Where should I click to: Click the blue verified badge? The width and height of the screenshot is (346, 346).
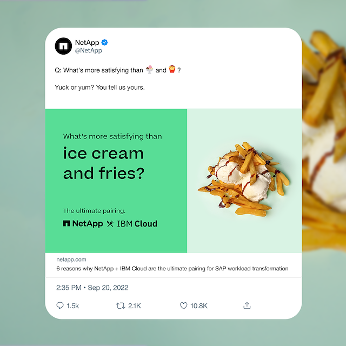(x=104, y=42)
